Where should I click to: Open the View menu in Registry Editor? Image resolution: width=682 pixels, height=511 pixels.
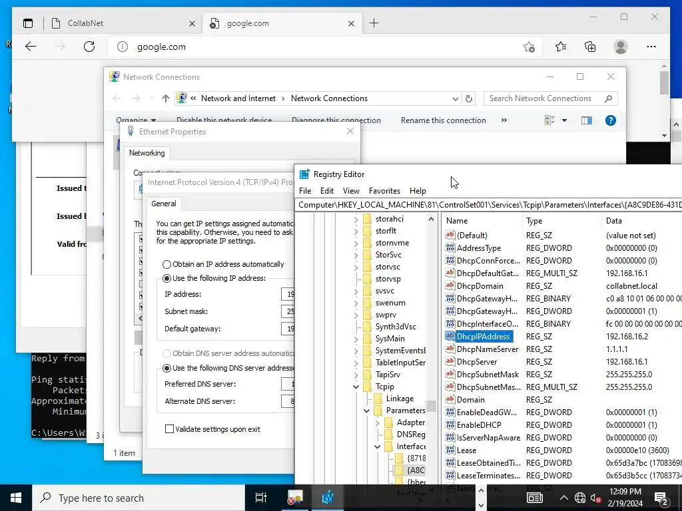(x=351, y=191)
